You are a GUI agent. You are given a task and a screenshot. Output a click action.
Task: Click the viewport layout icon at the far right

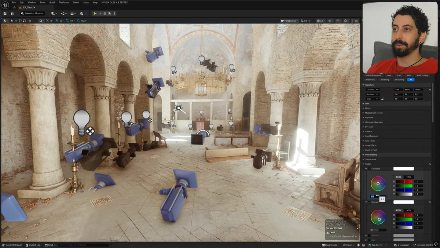tap(356, 21)
